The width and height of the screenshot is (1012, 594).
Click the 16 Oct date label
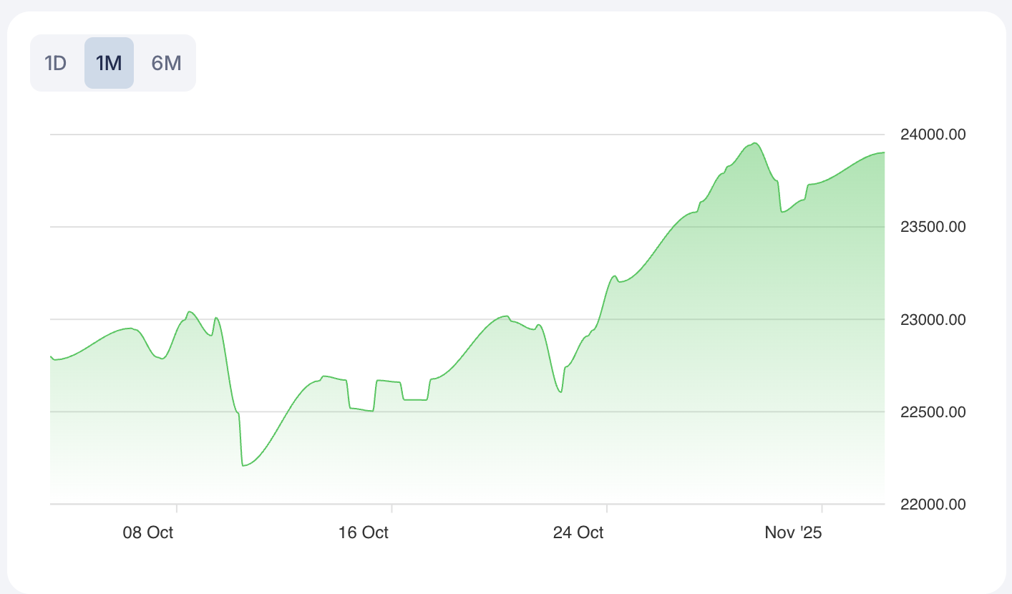364,532
